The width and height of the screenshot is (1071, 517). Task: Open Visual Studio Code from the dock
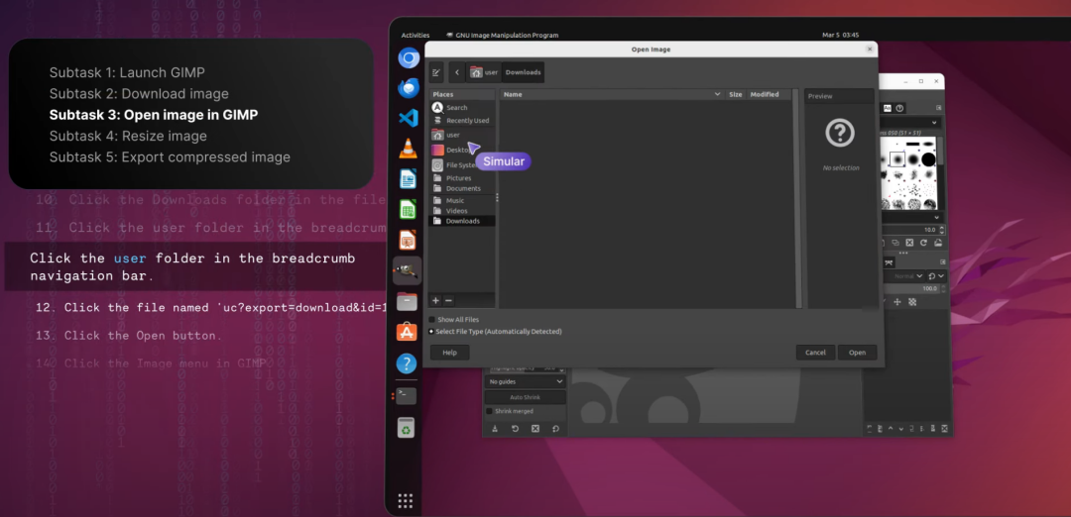pyautogui.click(x=408, y=118)
